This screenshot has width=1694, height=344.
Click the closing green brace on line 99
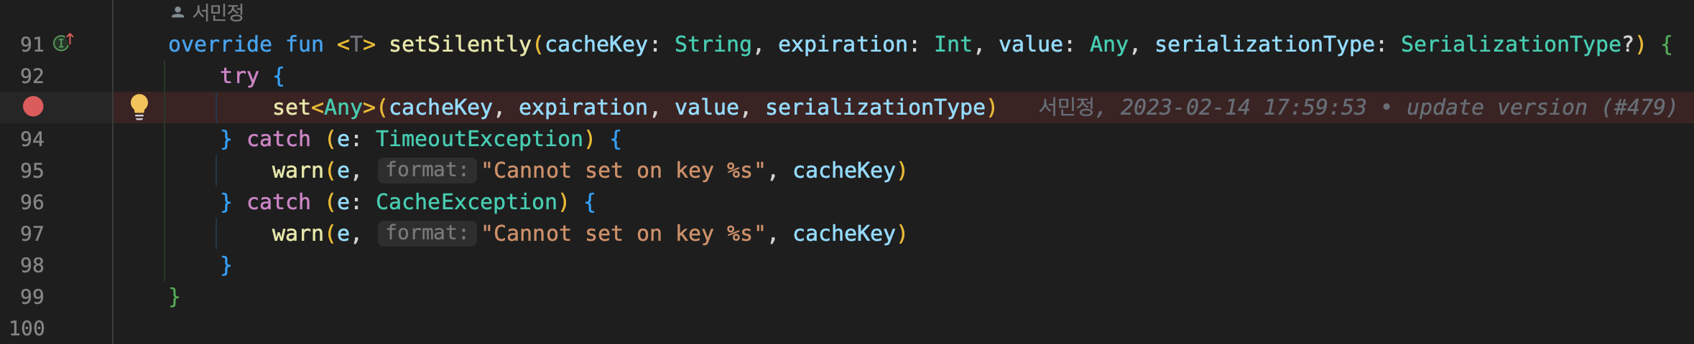174,297
